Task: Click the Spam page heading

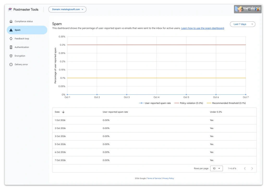Action: pyautogui.click(x=57, y=24)
